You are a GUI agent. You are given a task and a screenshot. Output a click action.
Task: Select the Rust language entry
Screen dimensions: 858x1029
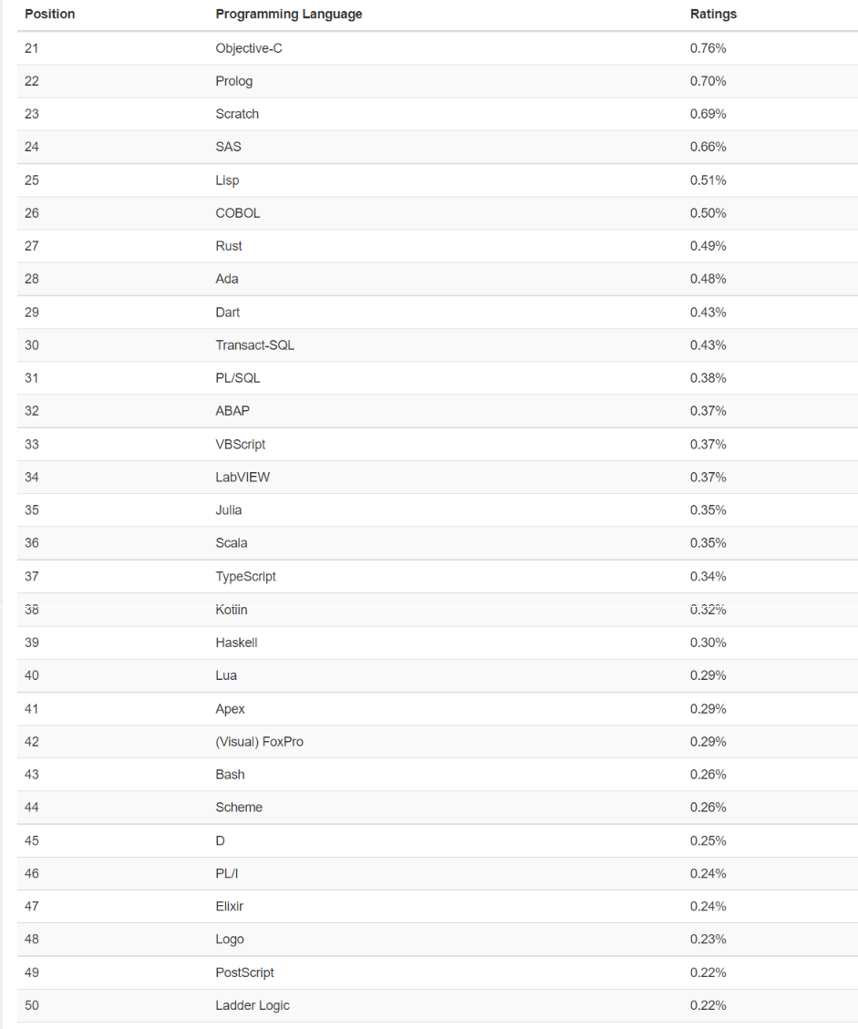point(229,246)
